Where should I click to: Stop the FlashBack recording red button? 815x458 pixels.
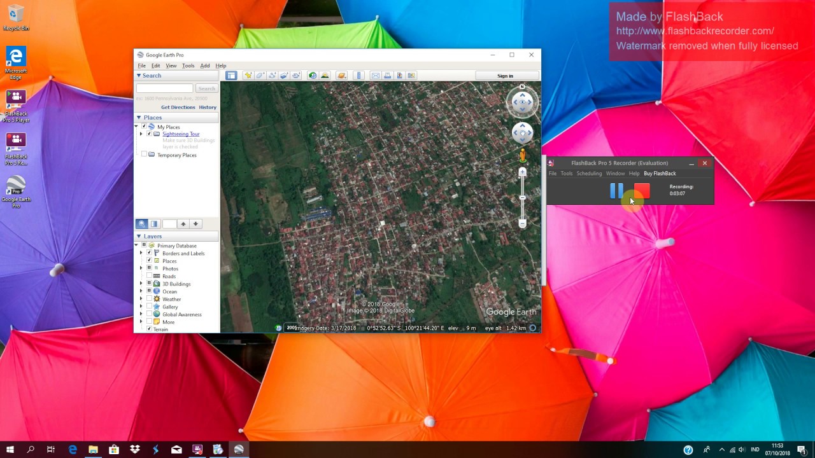[642, 190]
